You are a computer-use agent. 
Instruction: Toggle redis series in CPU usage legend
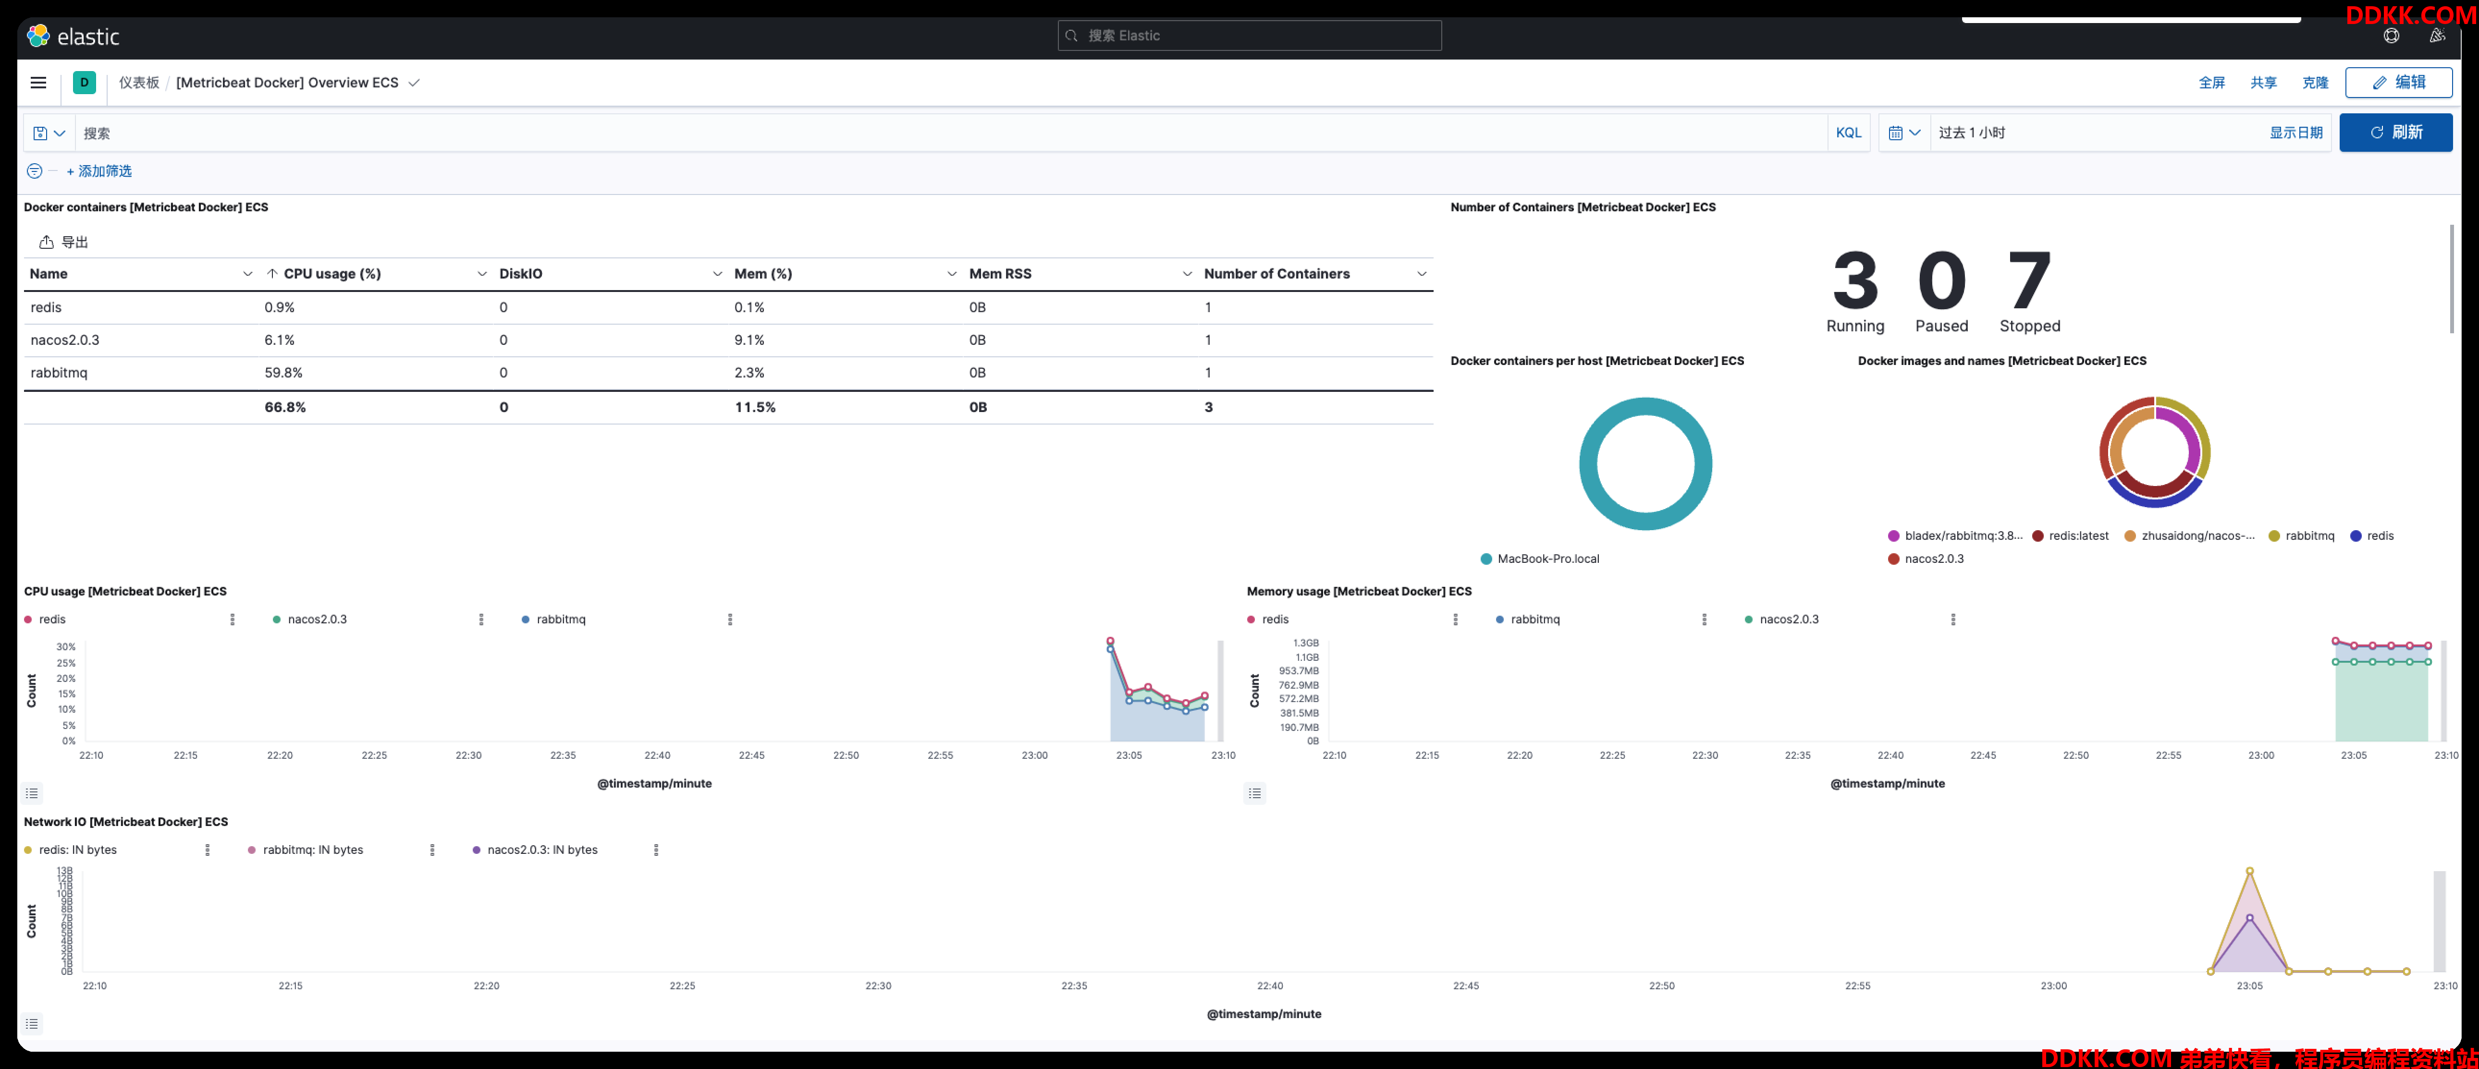point(45,619)
